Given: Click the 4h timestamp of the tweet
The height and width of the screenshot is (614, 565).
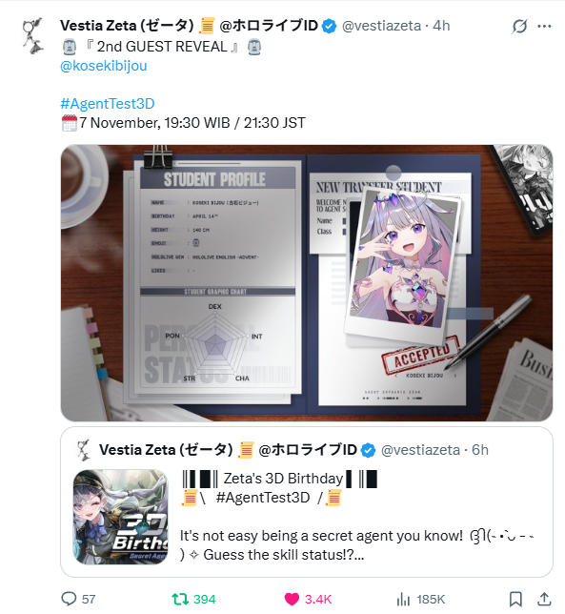Looking at the screenshot, I should 441,26.
